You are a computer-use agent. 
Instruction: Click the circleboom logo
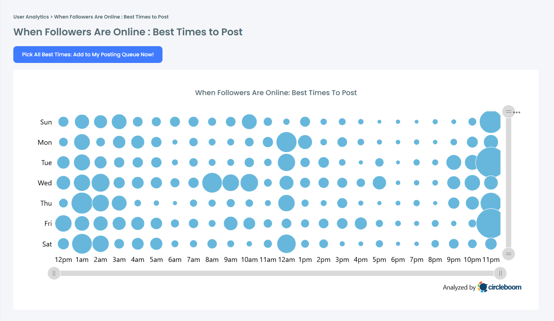[500, 287]
